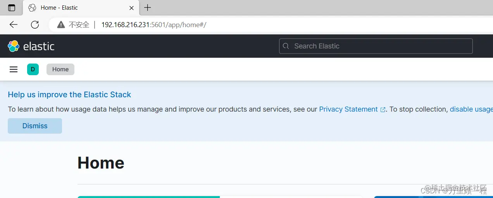Screen dimensions: 493x198
Task: Close the Home - Elastic tab
Action: [132, 8]
